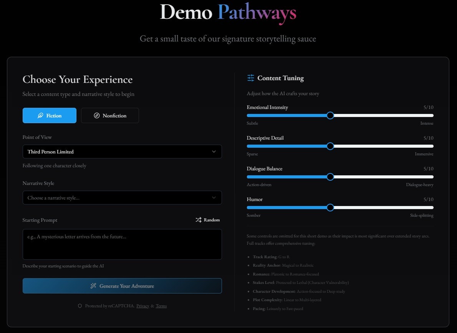Open the Narrative Style dropdown
457x333 pixels.
click(122, 198)
